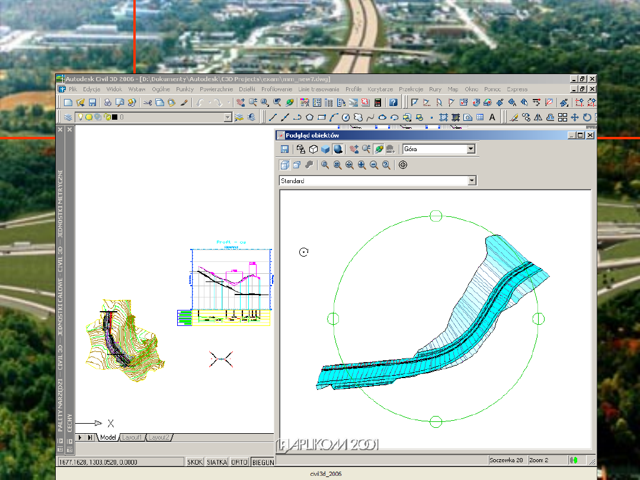
Task: Open the calculator tool in the toolbar
Action: (377, 103)
